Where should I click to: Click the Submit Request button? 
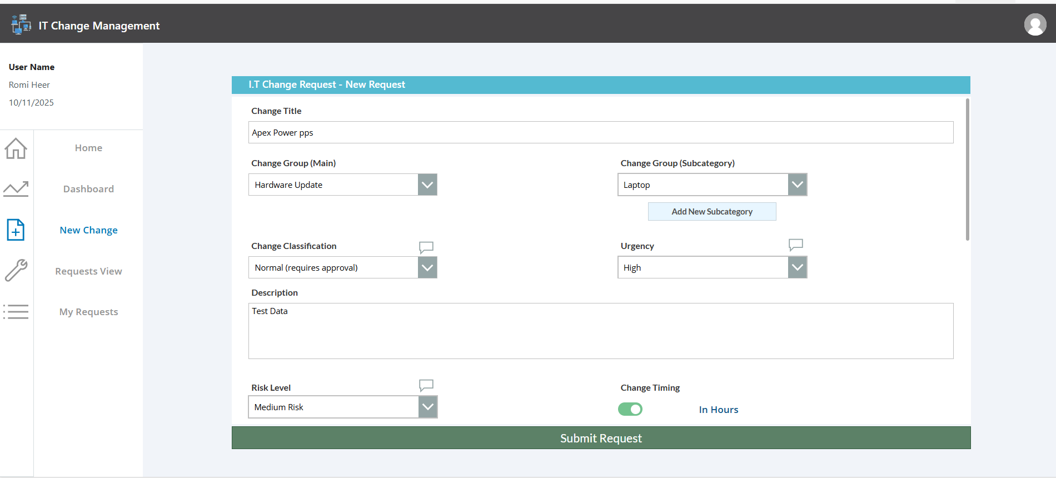(601, 438)
